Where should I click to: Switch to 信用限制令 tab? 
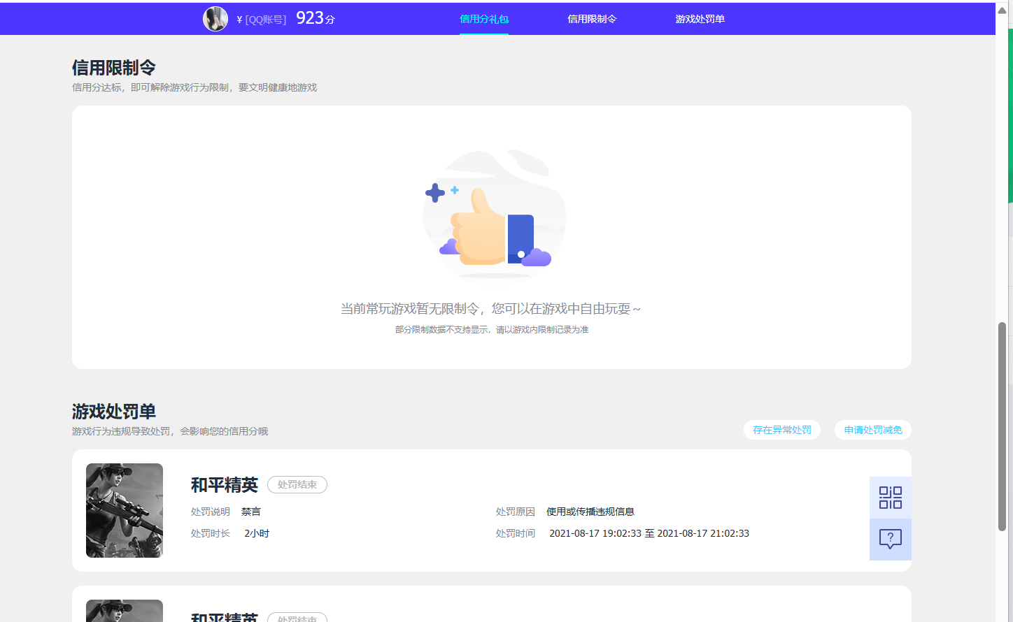pos(592,19)
